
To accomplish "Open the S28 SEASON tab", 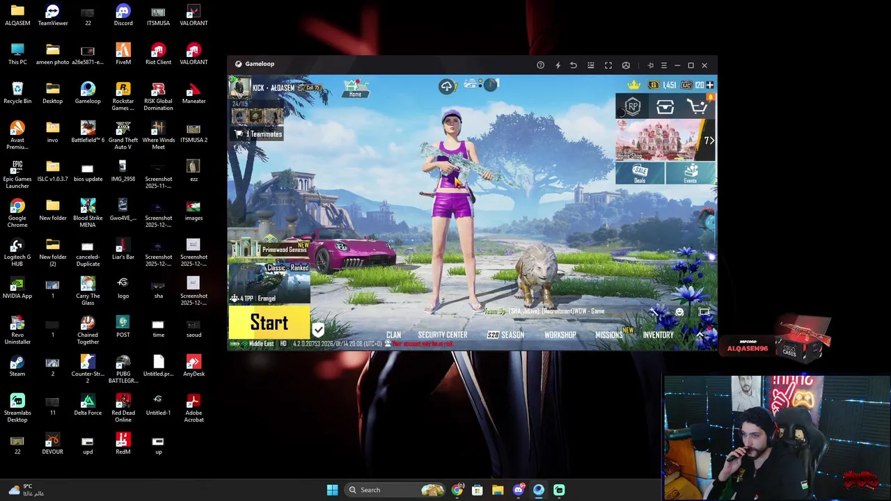I will tap(505, 335).
